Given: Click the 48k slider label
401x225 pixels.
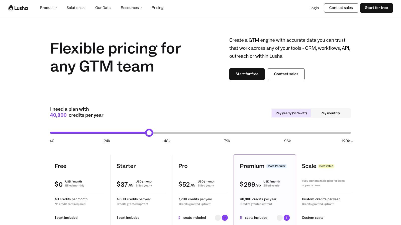Looking at the screenshot, I should click(x=167, y=141).
